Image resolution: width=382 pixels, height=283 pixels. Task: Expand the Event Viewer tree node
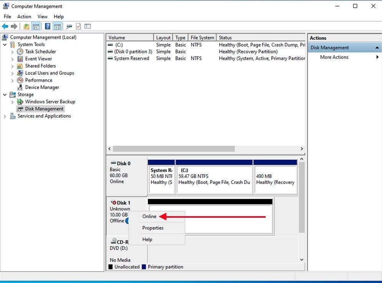click(x=12, y=59)
